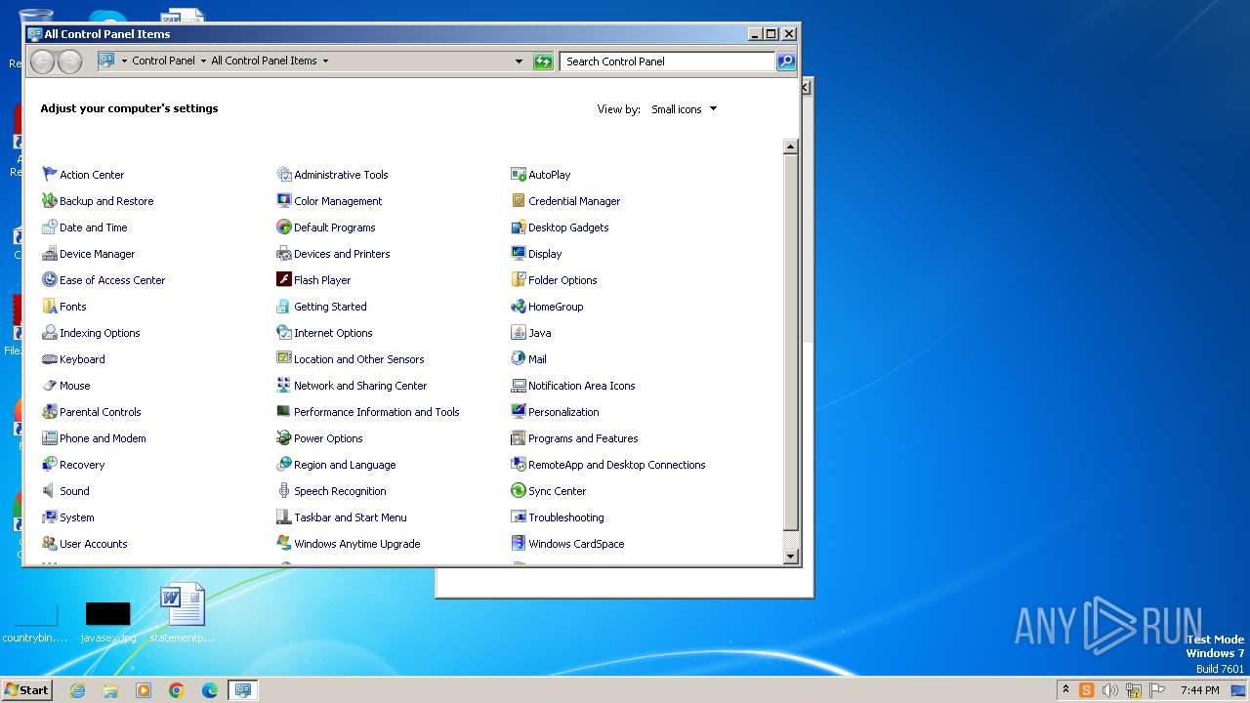The image size is (1250, 703).
Task: Open the HomeGroup link
Action: (556, 307)
